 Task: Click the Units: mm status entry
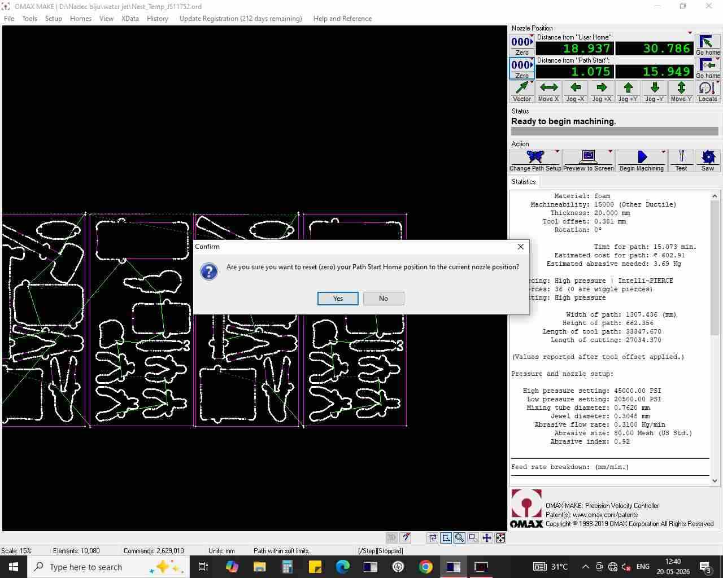(x=221, y=551)
